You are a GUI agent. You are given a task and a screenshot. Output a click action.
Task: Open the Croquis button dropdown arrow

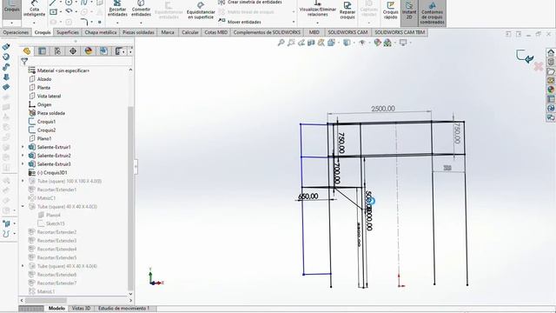point(11,23)
